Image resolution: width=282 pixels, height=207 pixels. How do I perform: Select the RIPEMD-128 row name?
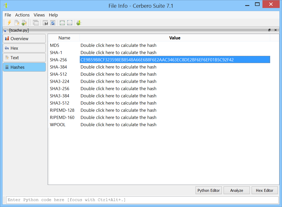click(62, 110)
